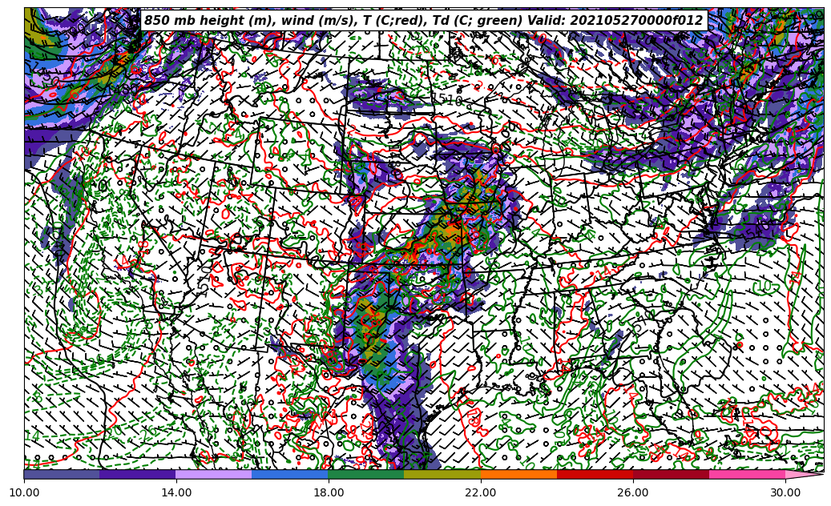Pick the dark crimson 26–28 colorbar segment

(x=671, y=474)
